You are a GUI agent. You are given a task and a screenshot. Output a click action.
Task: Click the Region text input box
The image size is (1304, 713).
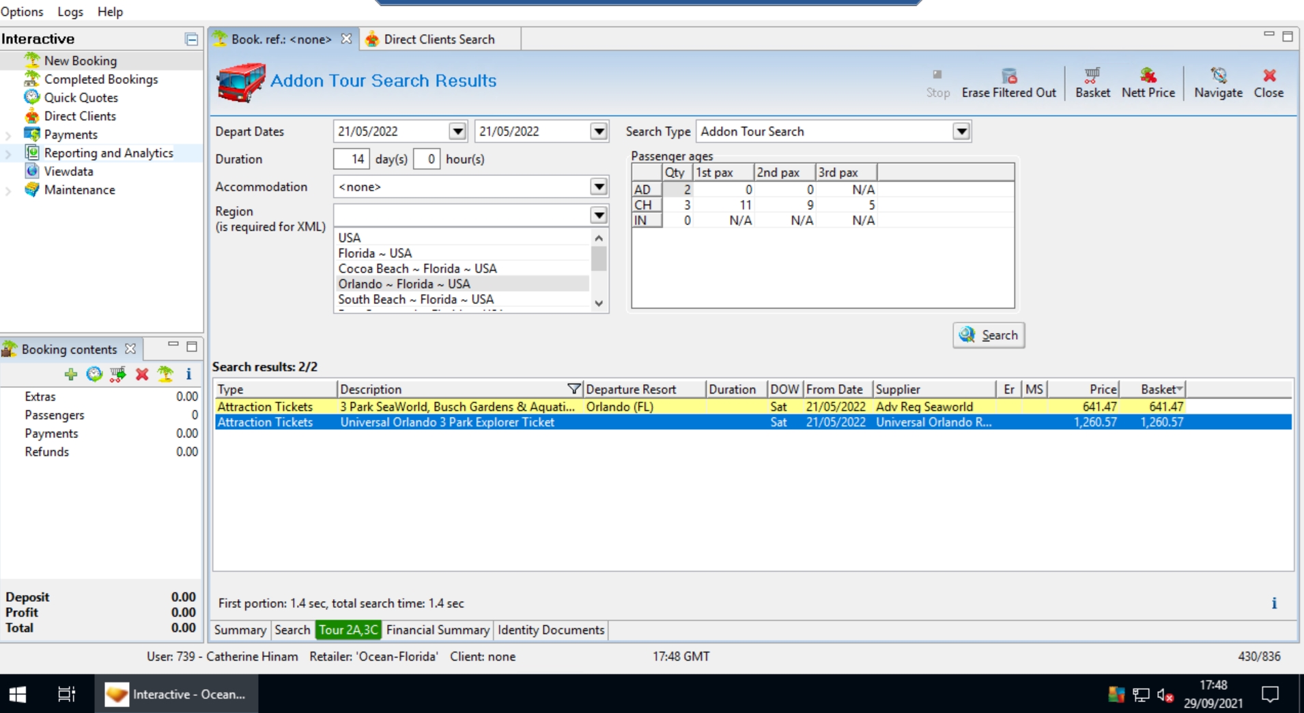(462, 215)
